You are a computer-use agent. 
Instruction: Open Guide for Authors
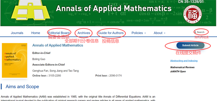coord(111,33)
